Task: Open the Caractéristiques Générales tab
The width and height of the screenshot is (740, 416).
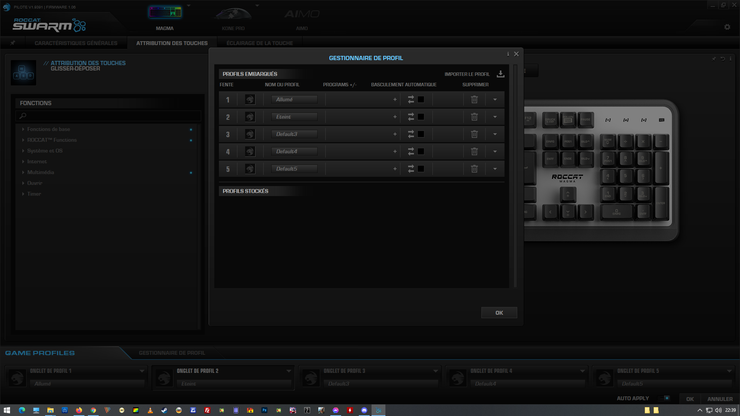Action: tap(76, 43)
